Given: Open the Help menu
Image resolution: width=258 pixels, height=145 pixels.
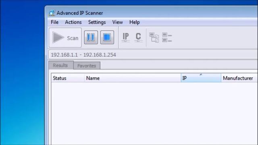Looking at the screenshot, I should [x=134, y=22].
